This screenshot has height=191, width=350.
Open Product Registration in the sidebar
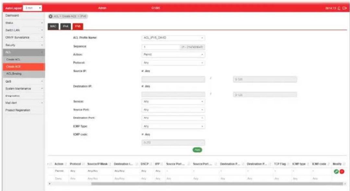[x=24, y=110]
